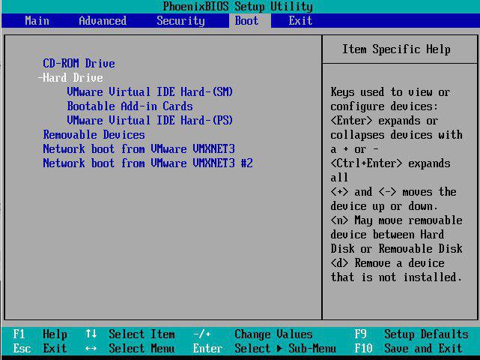Click the -/+ Change Values hint
This screenshot has height=360, width=480.
pos(253,334)
